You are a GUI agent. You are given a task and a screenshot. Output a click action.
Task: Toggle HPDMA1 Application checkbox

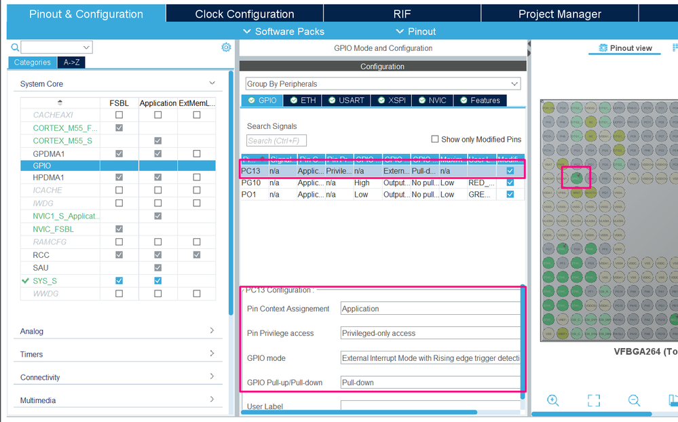(158, 177)
